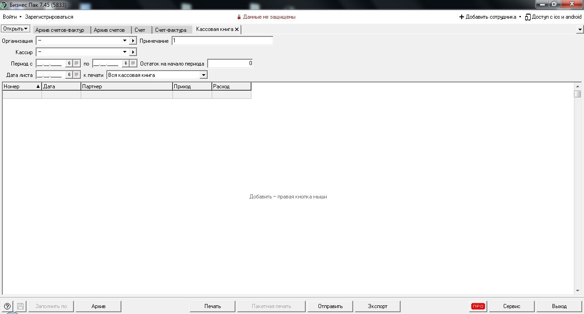The image size is (584, 314).
Task: Click the table's vertical scrollbar down arrow
Action: [578, 291]
